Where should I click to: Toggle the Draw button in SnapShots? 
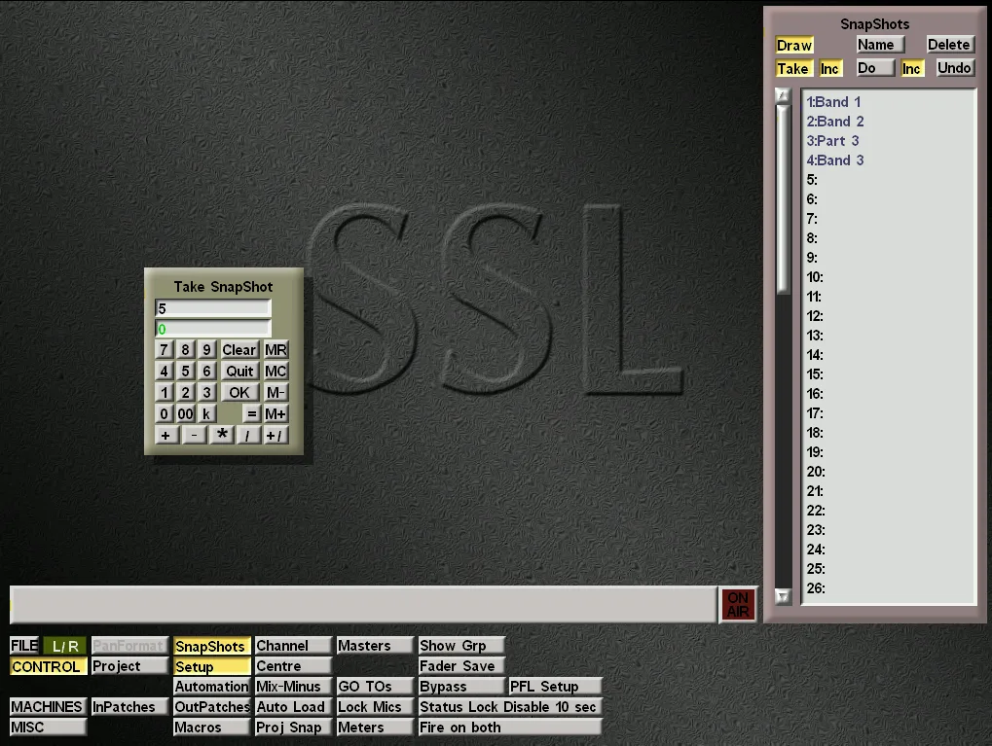coord(794,46)
